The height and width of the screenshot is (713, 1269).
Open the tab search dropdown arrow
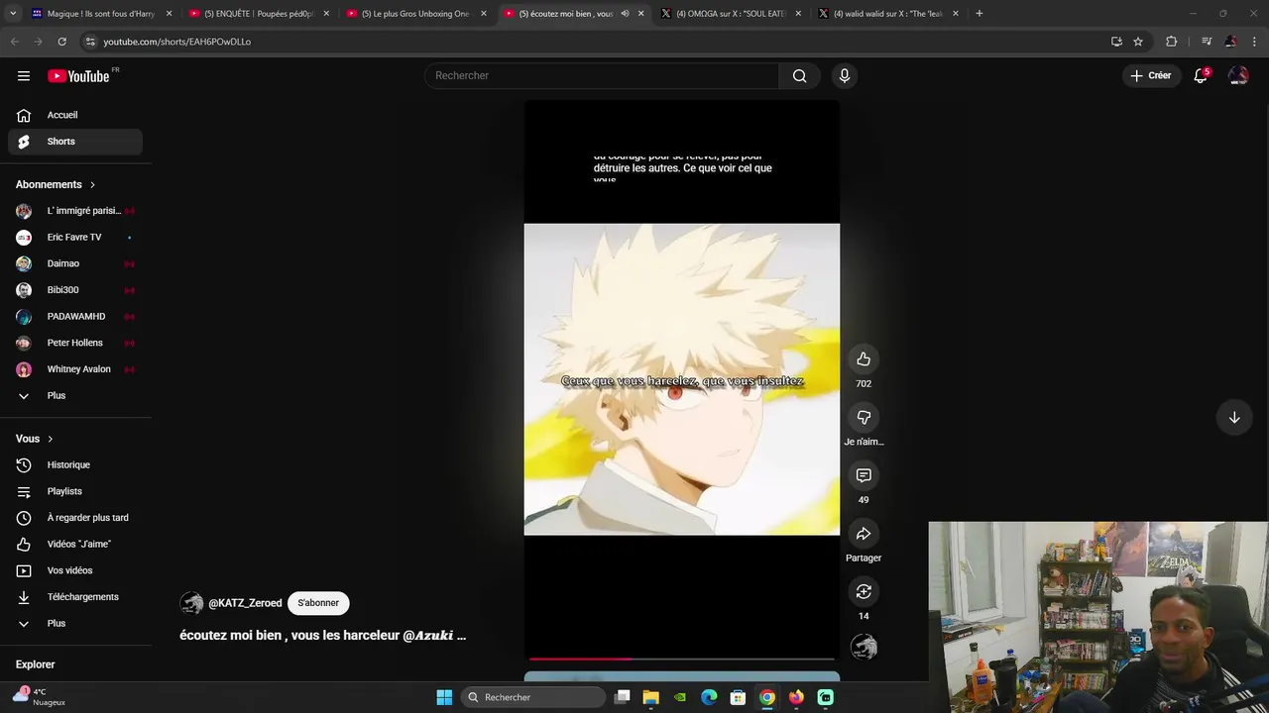pyautogui.click(x=13, y=14)
